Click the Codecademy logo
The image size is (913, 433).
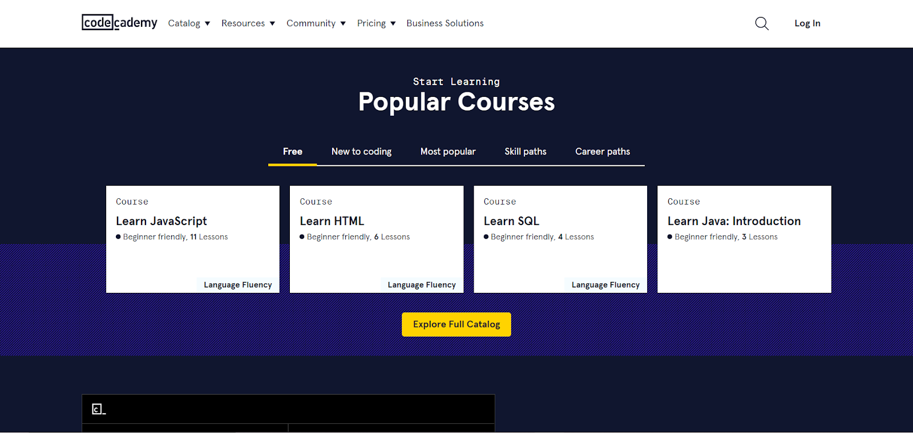click(x=119, y=22)
